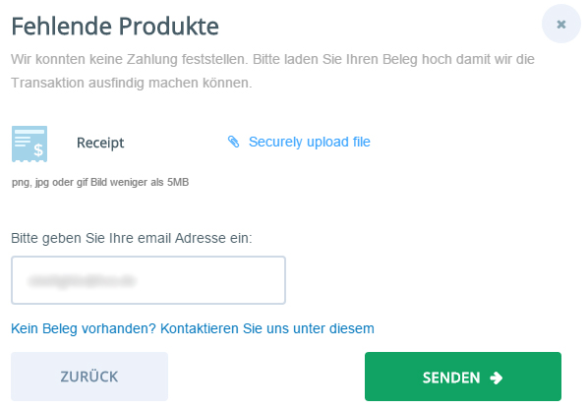This screenshot has height=408, width=588.
Task: Click the 'Transaktion ausfindig machen' text line
Action: [x=131, y=83]
